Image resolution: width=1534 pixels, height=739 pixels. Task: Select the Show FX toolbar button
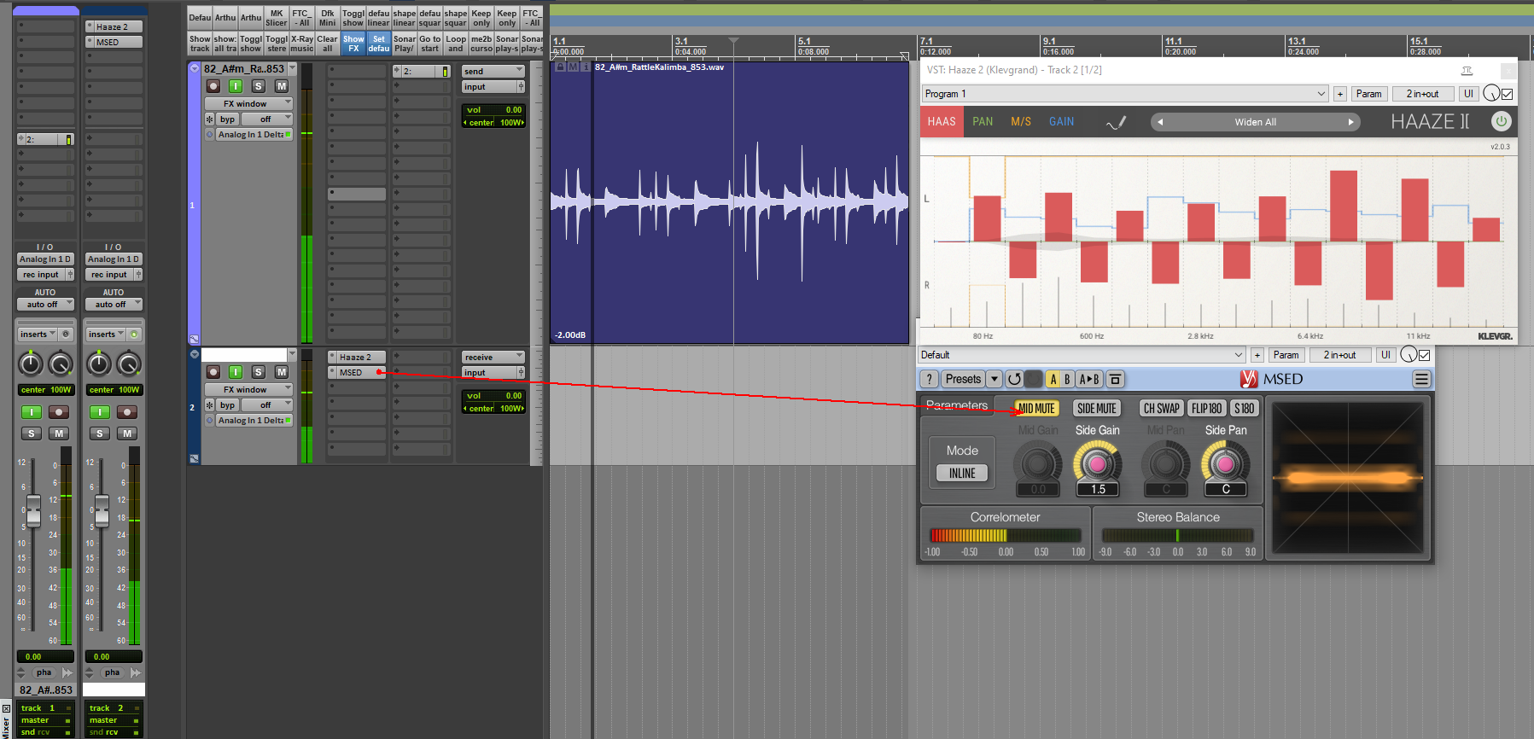tap(353, 44)
